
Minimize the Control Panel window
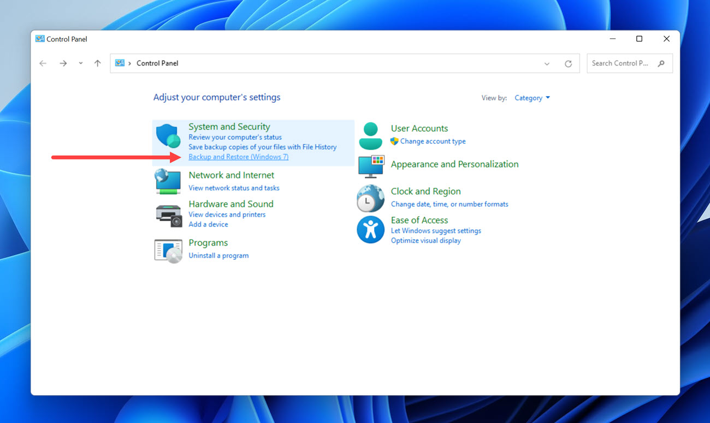click(x=613, y=39)
